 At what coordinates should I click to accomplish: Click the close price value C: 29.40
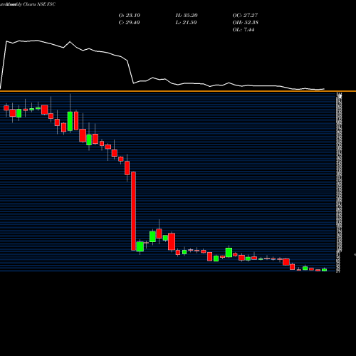click(129, 23)
